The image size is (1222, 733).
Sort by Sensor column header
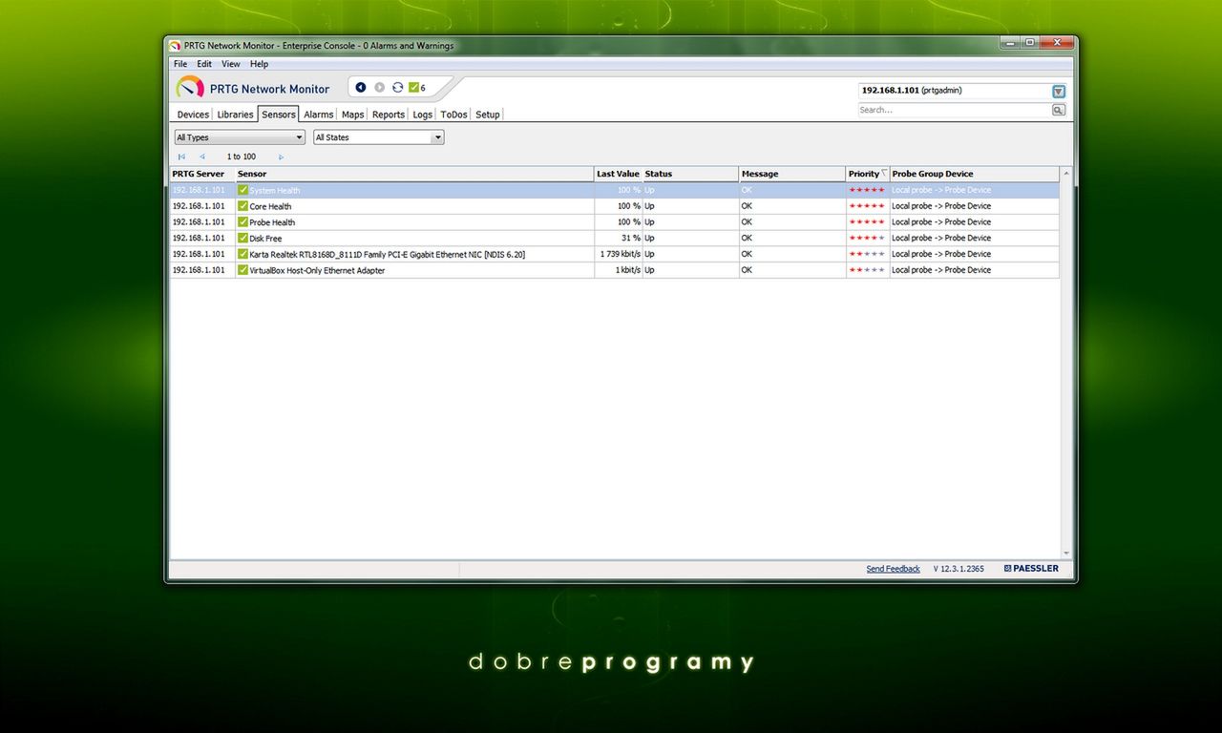click(x=414, y=174)
